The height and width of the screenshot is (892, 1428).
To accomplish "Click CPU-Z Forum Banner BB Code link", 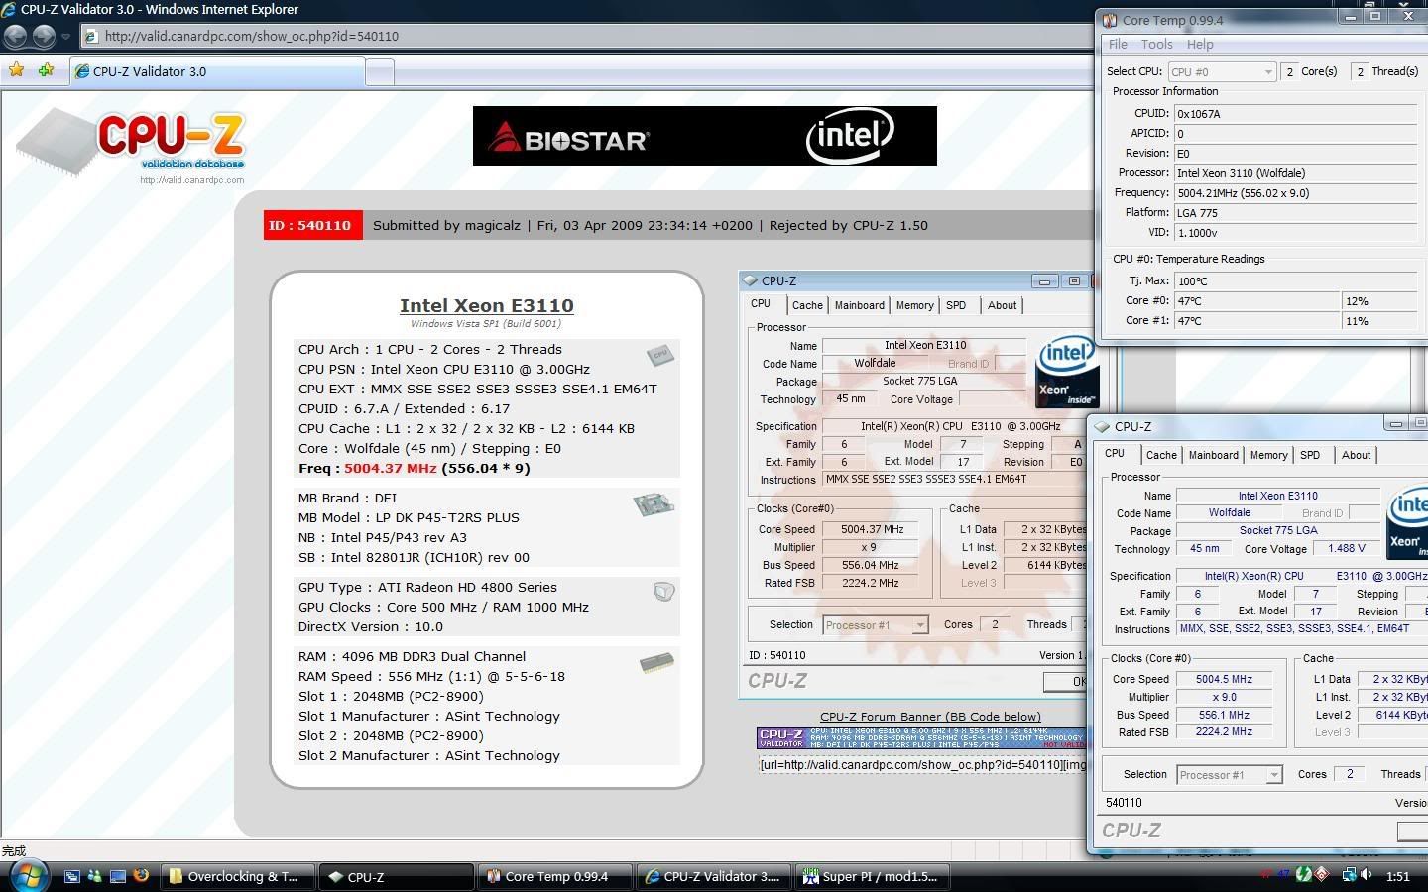I will point(930,717).
